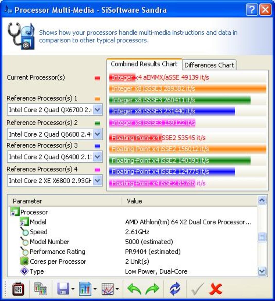Click the list scrollbar up arrow

click(x=262, y=201)
